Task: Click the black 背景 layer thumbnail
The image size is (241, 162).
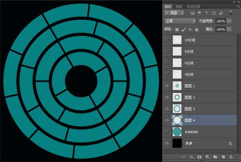Action: click(177, 143)
